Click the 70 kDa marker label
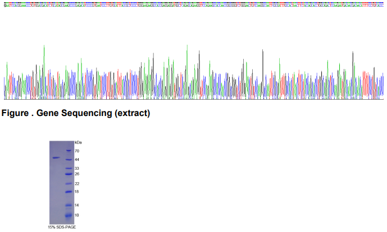This screenshot has width=387, height=232. click(77, 151)
